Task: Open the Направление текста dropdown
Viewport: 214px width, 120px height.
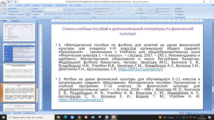Action: (102, 9)
